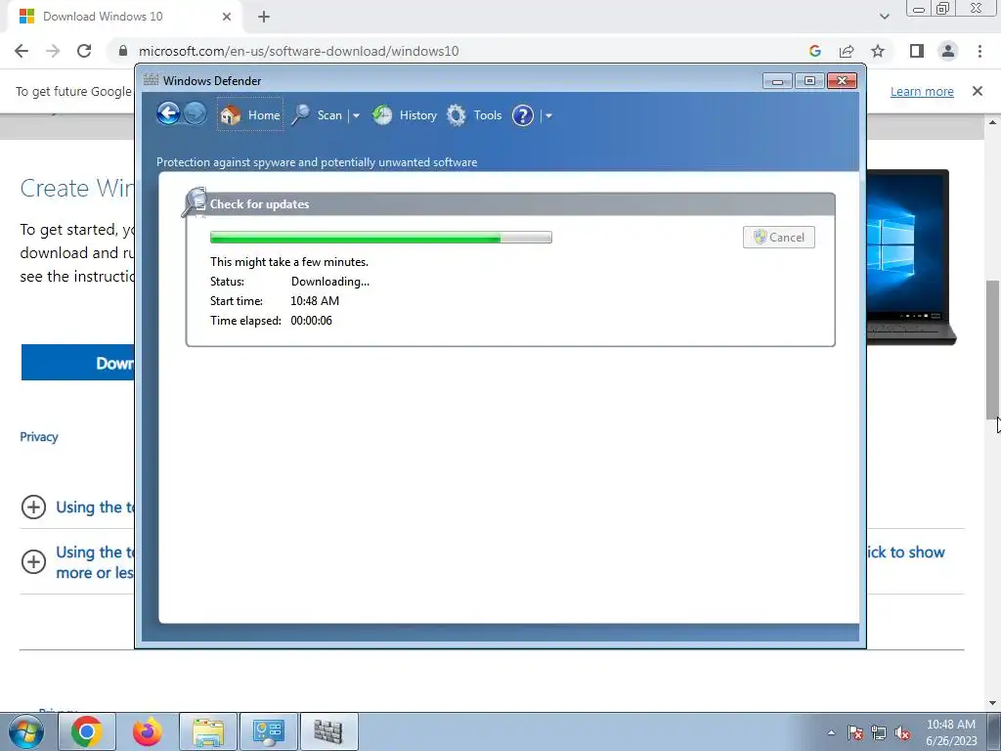Click the Google icon in address bar
The image size is (1001, 751).
click(814, 51)
